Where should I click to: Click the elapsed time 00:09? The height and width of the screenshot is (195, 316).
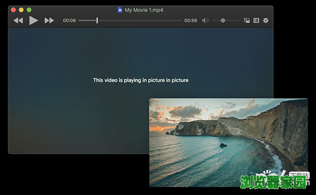pos(69,21)
